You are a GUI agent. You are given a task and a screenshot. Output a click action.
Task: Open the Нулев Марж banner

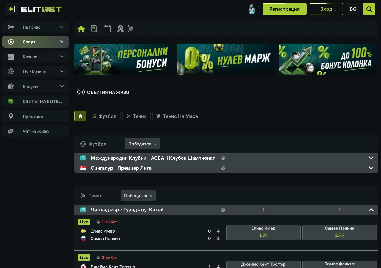226,59
